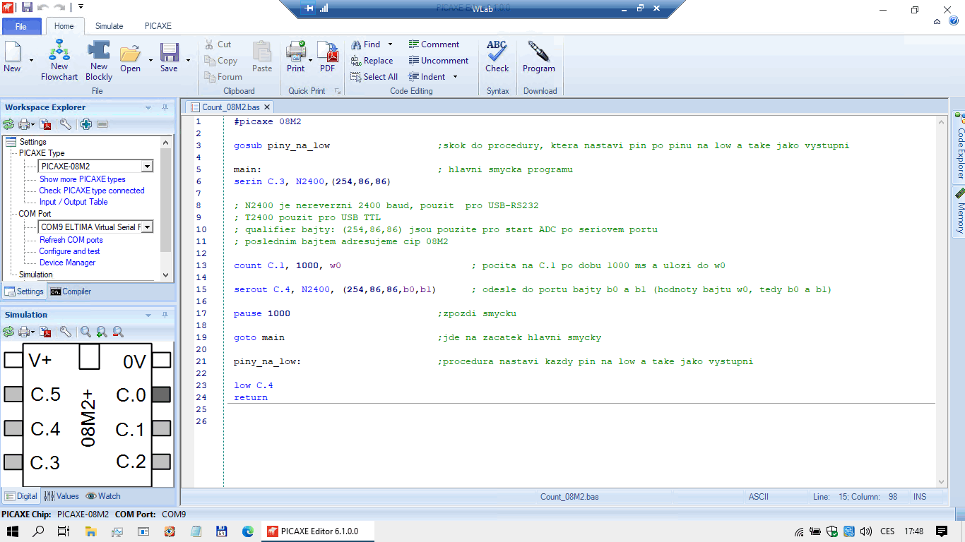Open the Compiler tab in Workspace Explorer
The image size is (965, 542).
71,291
